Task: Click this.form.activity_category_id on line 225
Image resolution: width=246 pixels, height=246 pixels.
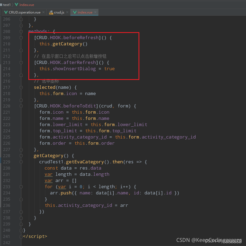Action: tap(155, 137)
